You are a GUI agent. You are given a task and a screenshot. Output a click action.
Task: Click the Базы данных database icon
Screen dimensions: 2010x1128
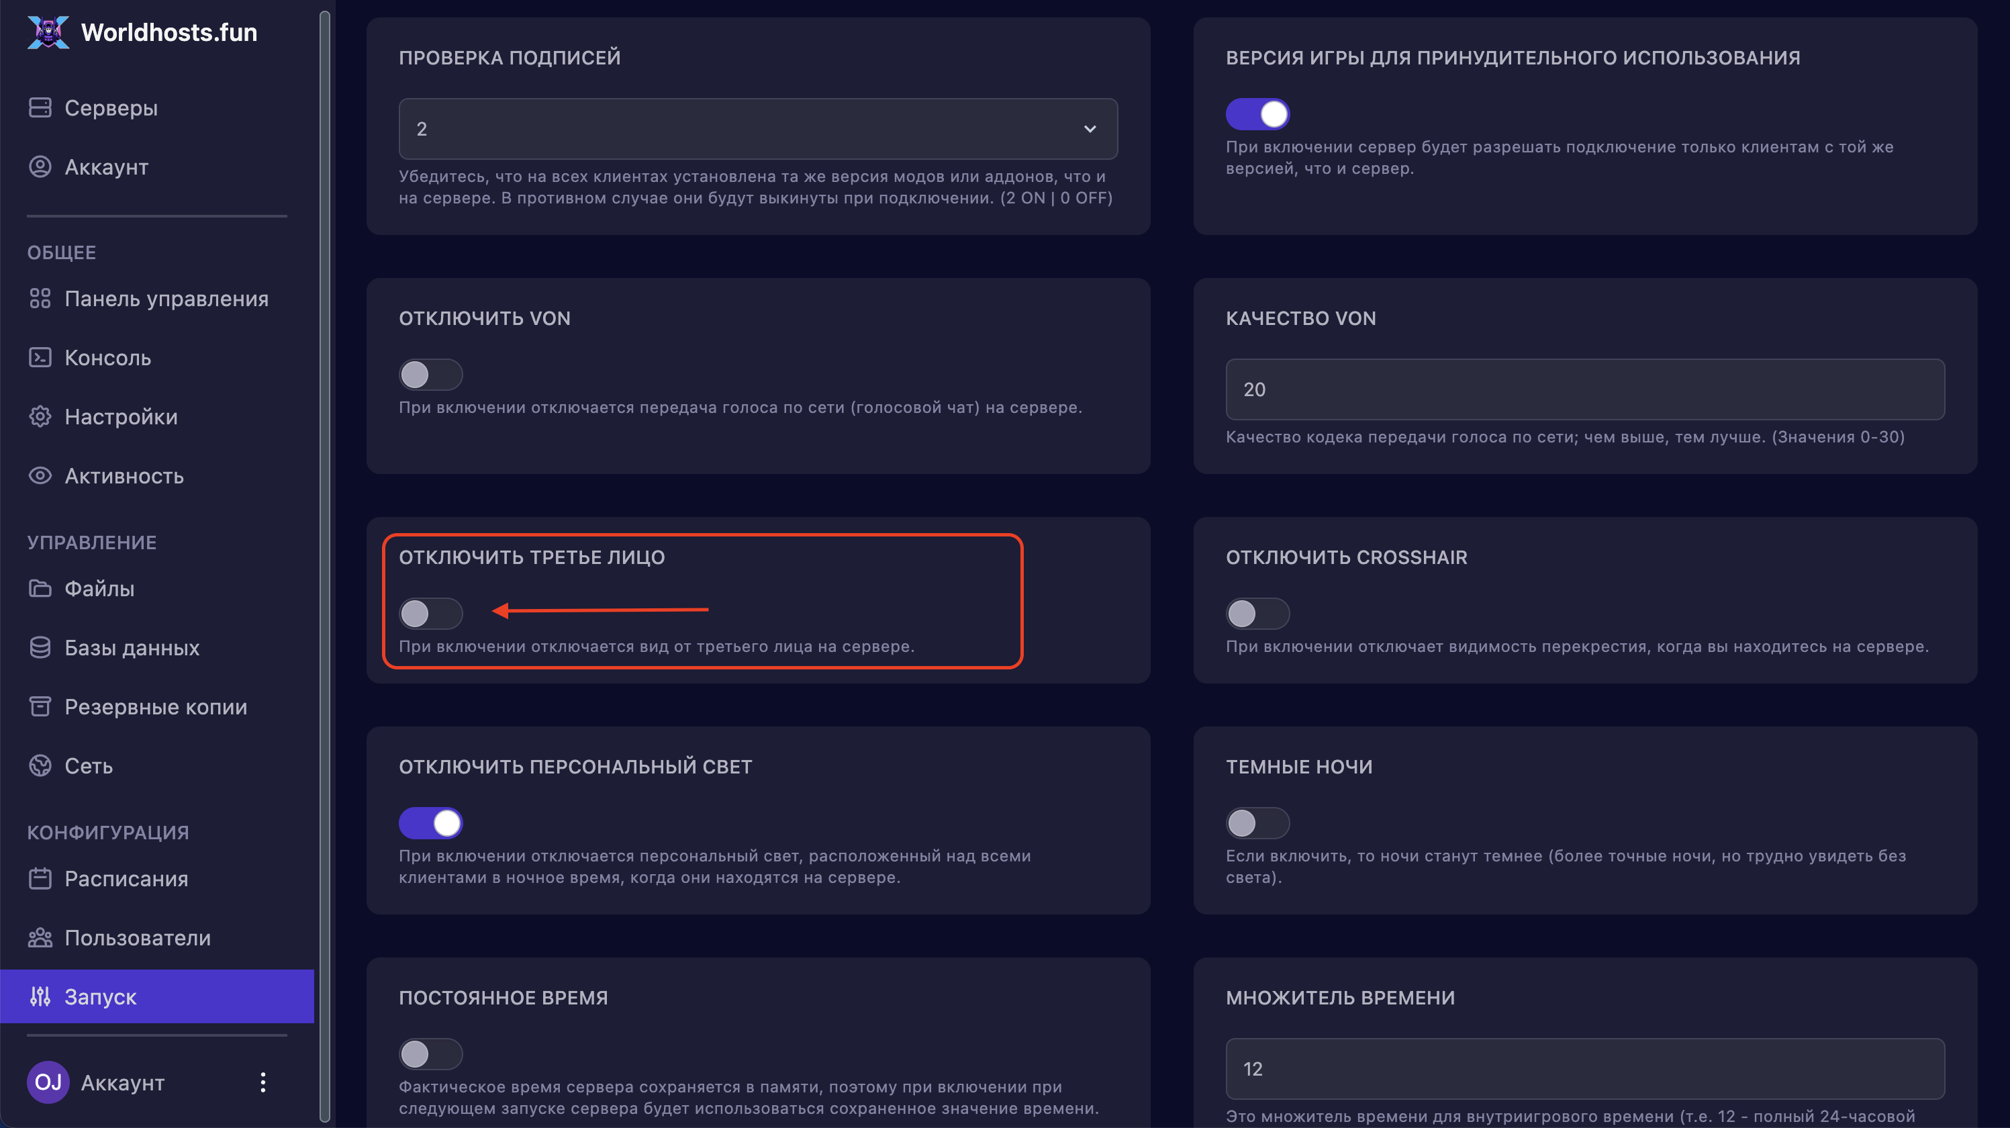40,648
